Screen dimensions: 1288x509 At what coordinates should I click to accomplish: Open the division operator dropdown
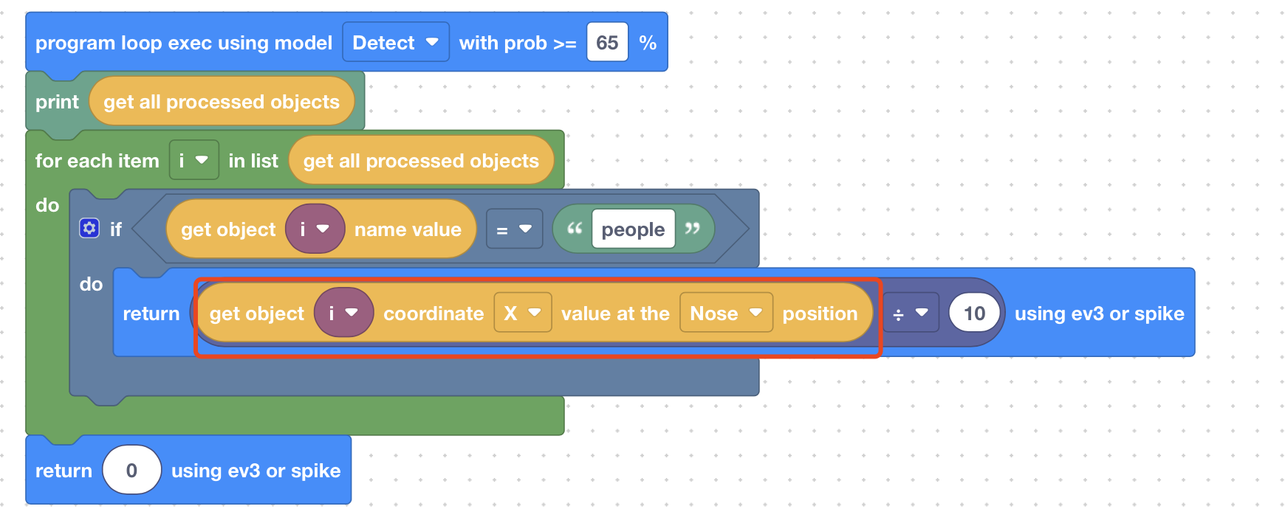pos(910,314)
